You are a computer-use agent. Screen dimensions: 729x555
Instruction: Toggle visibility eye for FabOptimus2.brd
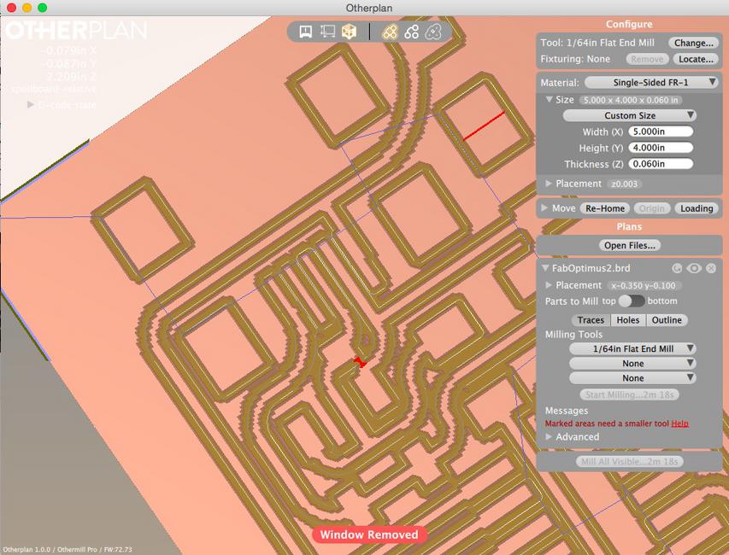(694, 268)
